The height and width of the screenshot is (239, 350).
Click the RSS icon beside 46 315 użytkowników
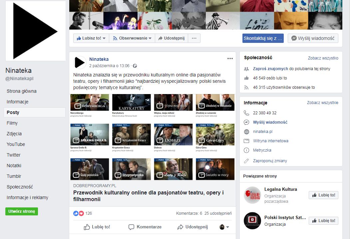(246, 87)
